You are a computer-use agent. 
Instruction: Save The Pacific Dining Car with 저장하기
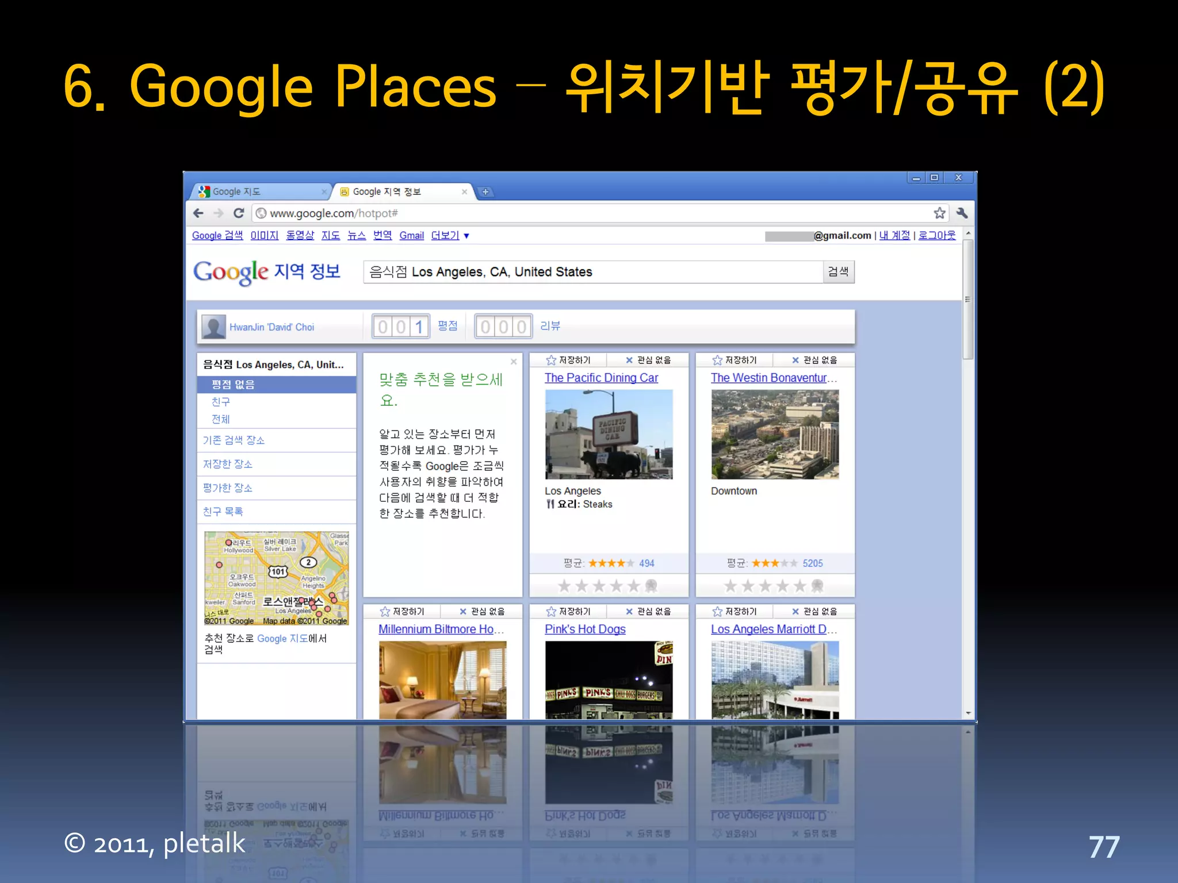(568, 360)
